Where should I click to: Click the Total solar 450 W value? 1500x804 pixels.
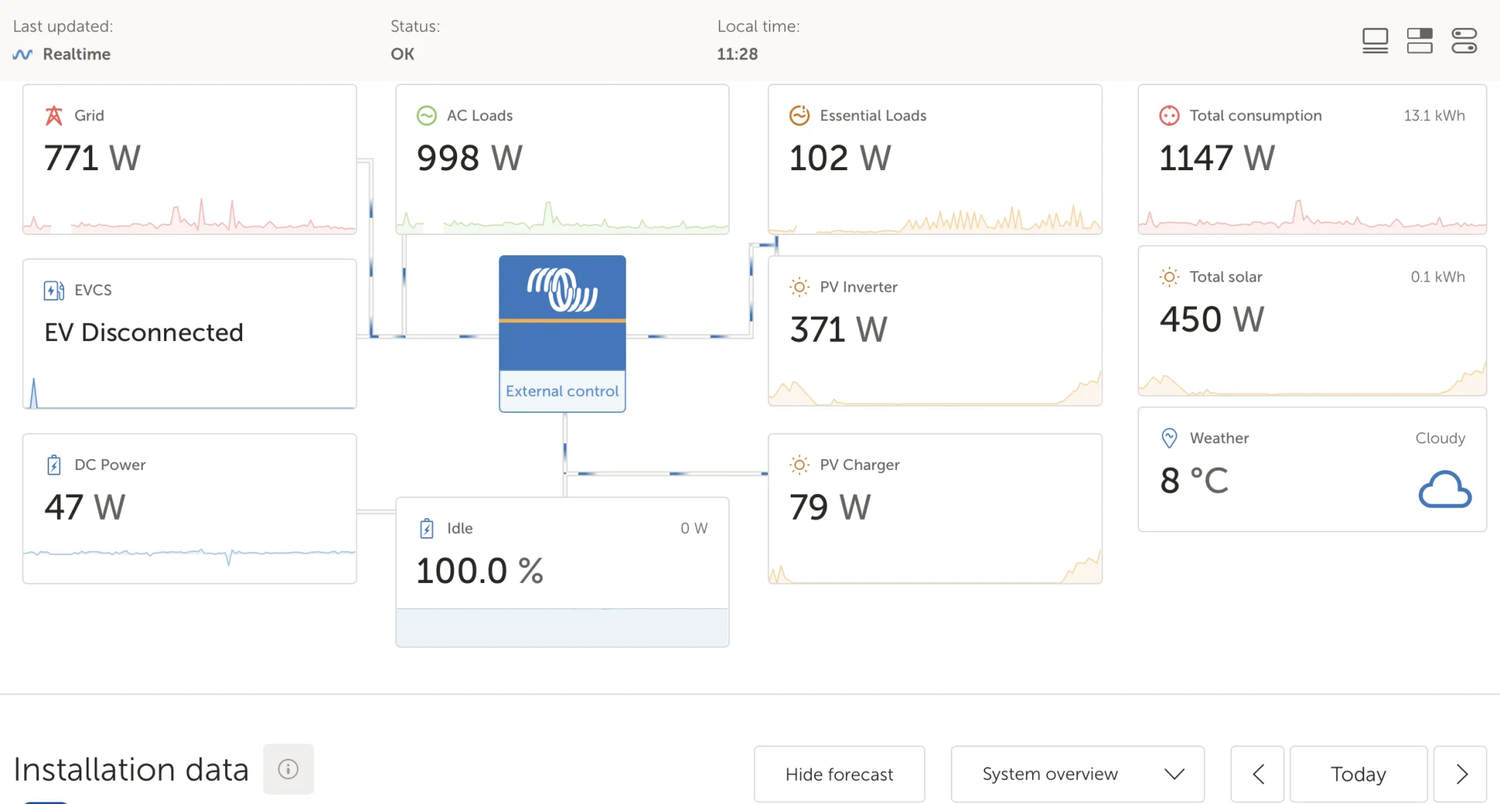click(x=1212, y=319)
